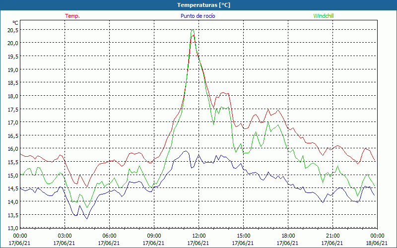Click the '21:00' time axis label
The width and height of the screenshot is (397, 248).
(332, 236)
